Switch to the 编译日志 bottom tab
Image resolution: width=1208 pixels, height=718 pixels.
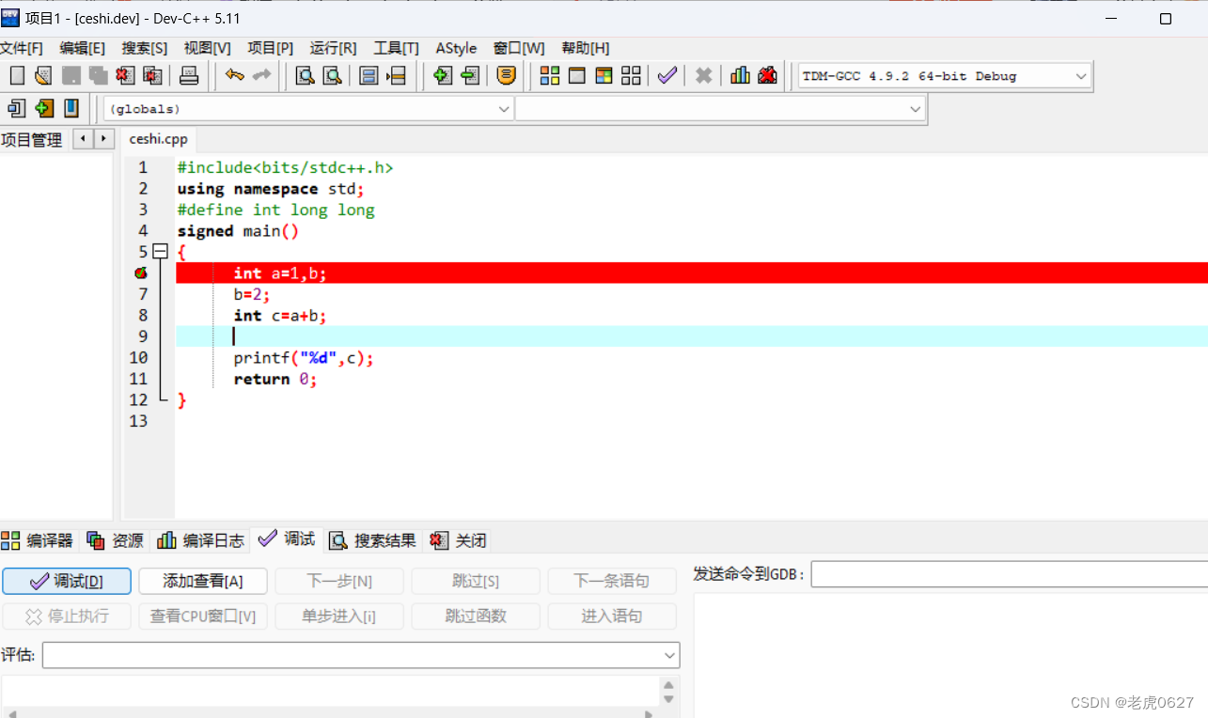200,540
